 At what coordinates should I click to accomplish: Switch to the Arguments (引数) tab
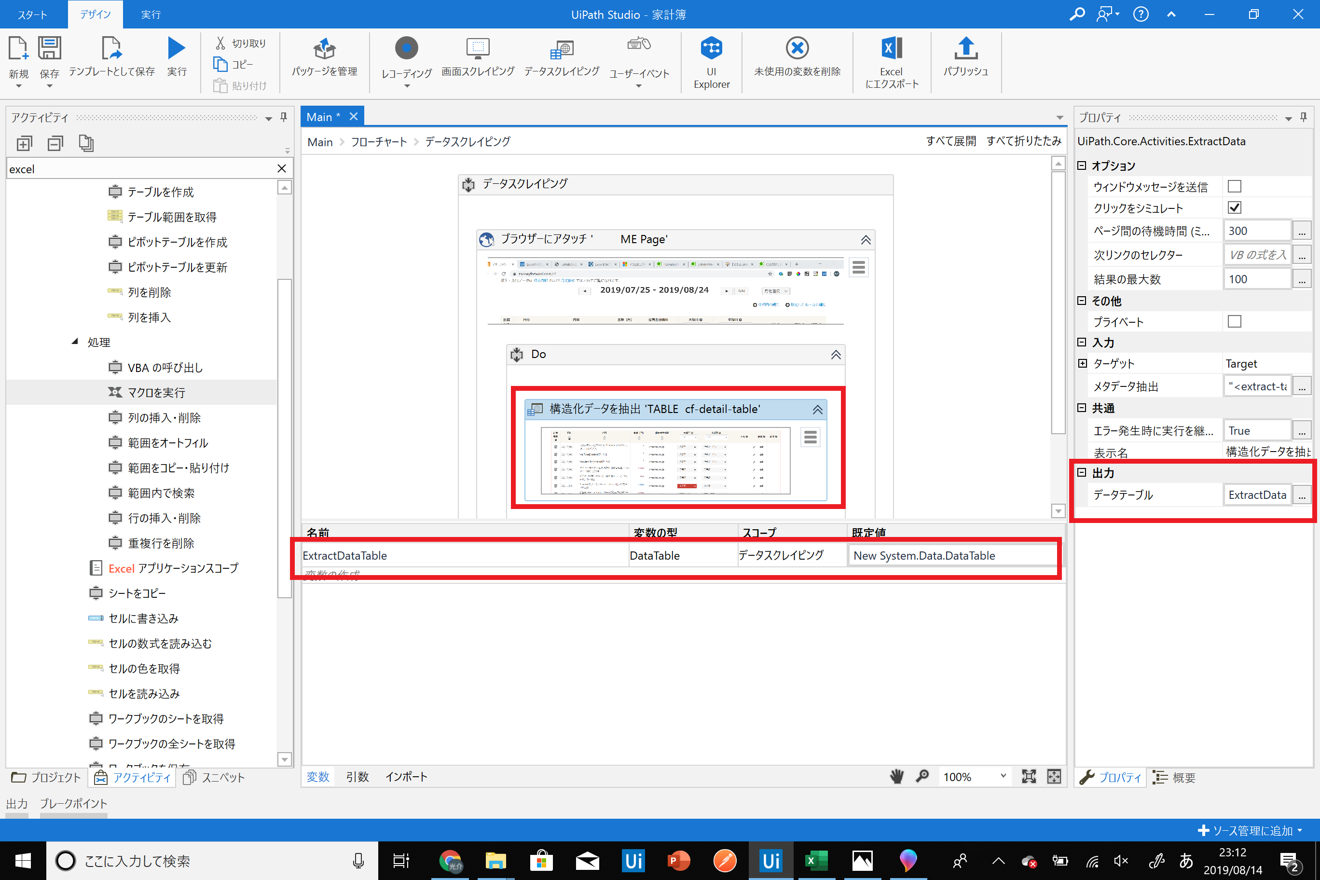point(357,777)
